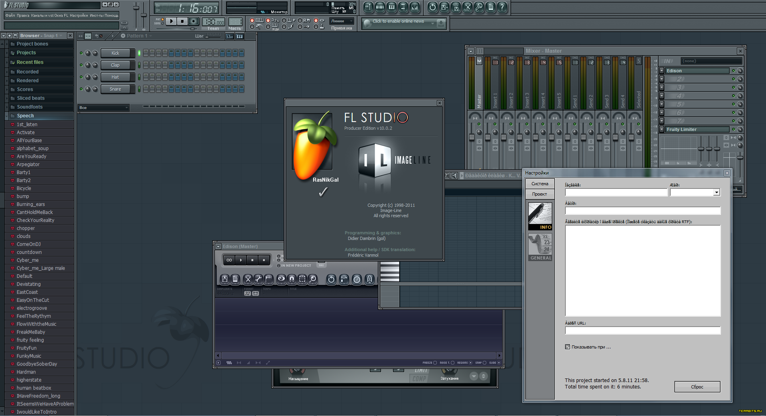Click the Edison RUN script tool
The image size is (766, 416).
tap(344, 279)
